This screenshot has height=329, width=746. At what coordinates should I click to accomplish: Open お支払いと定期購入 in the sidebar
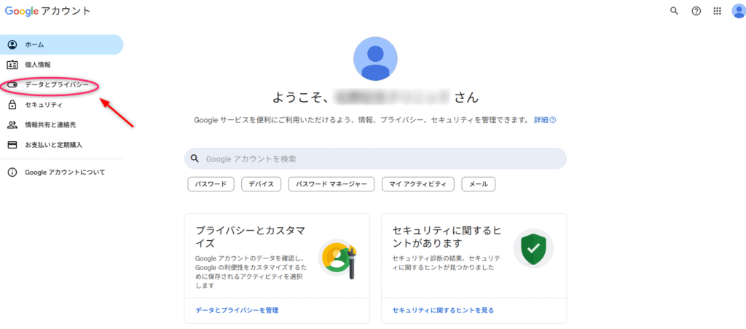coord(62,145)
